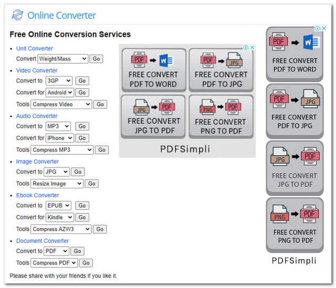Expand the Compress AZW3 tools dropdown

coord(61,229)
